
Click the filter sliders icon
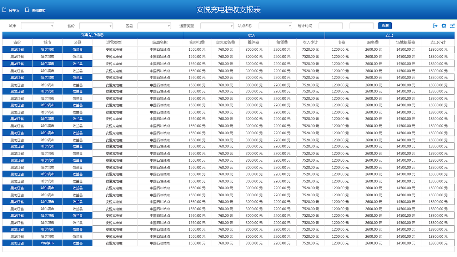pos(452,26)
